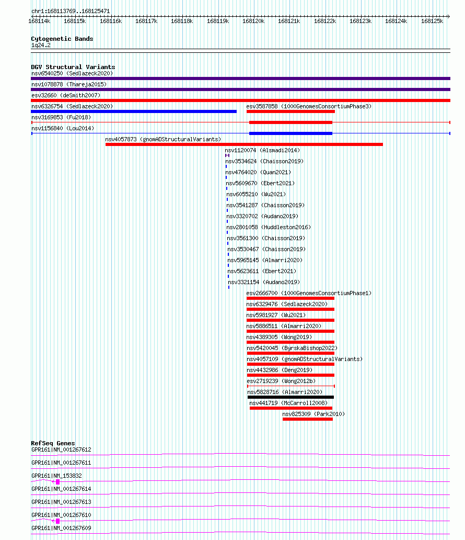Image resolution: width=465 pixels, height=540 pixels.
Task: Open nsv2801058 (Huddleston2016) variant
Action: [269, 228]
